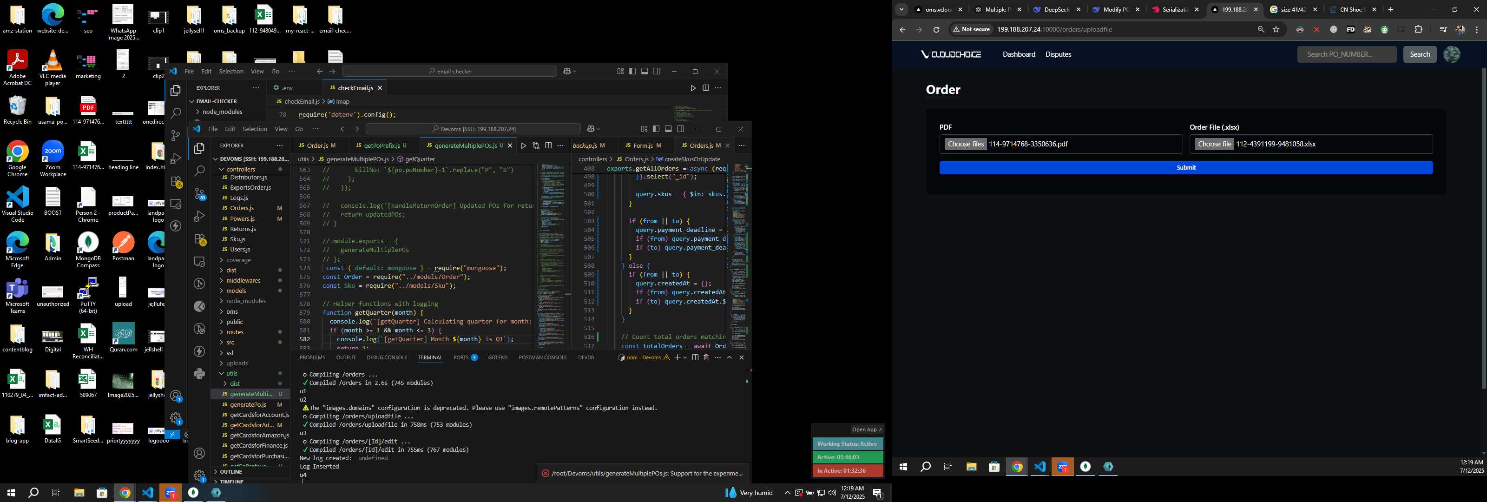Image resolution: width=1487 pixels, height=502 pixels.
Task: Add a new terminal with plus icon
Action: pos(677,357)
